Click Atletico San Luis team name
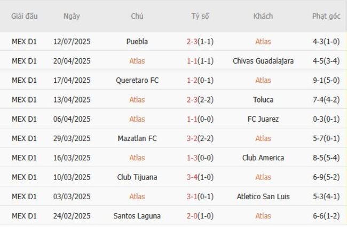The width and height of the screenshot is (347, 227). [263, 197]
